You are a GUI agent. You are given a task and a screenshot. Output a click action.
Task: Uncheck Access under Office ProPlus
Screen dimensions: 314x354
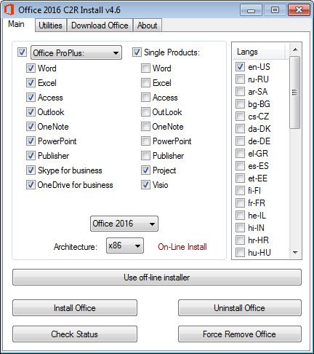pyautogui.click(x=31, y=98)
